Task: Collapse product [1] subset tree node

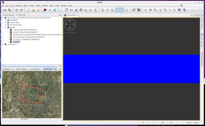Action: (3, 18)
